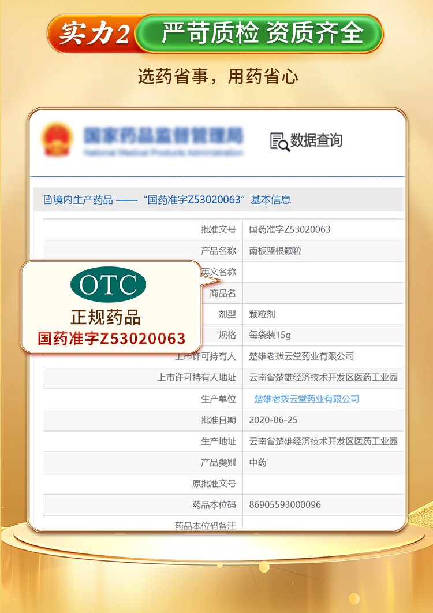The width and height of the screenshot is (433, 613).
Task: Select the 中药 category value
Action: coord(258,462)
